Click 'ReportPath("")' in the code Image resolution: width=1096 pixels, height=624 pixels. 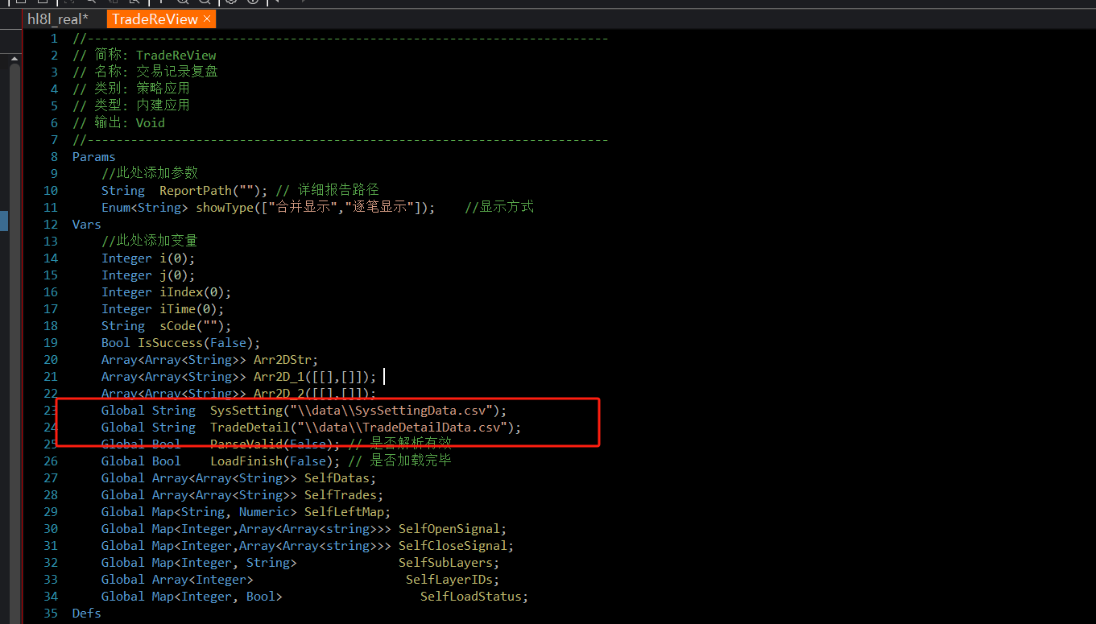pos(210,191)
